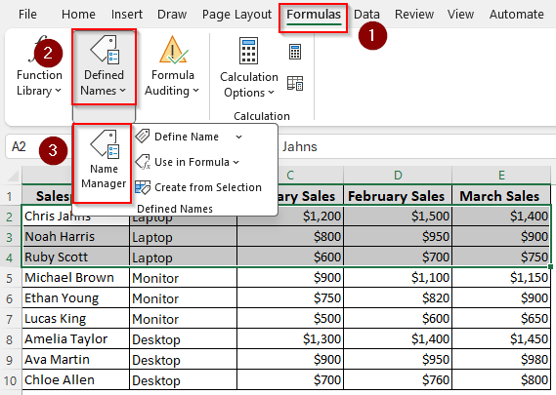Select row 10 header

click(x=10, y=380)
